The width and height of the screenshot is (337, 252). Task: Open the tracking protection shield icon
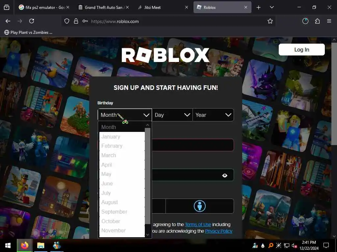click(x=67, y=21)
